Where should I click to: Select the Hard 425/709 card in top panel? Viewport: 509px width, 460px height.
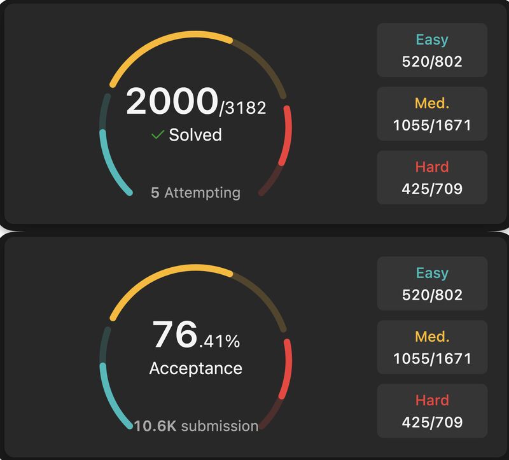coord(432,178)
